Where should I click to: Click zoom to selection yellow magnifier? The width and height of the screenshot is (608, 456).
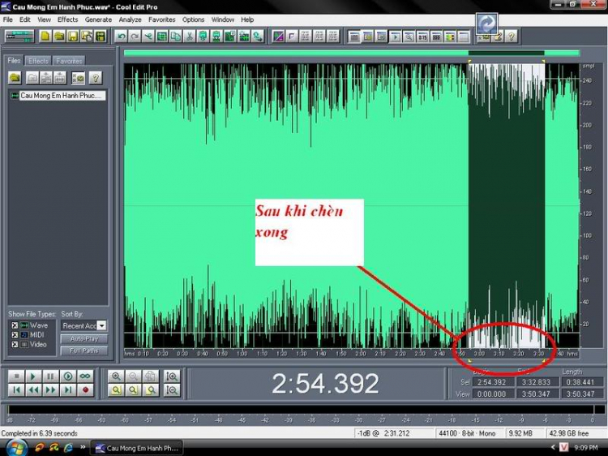coord(116,389)
